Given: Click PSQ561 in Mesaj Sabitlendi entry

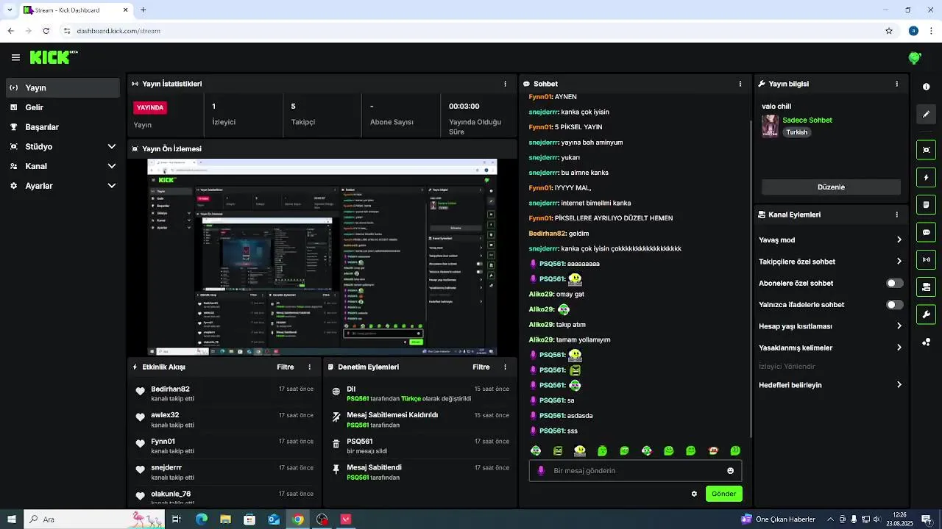Looking at the screenshot, I should [x=358, y=478].
